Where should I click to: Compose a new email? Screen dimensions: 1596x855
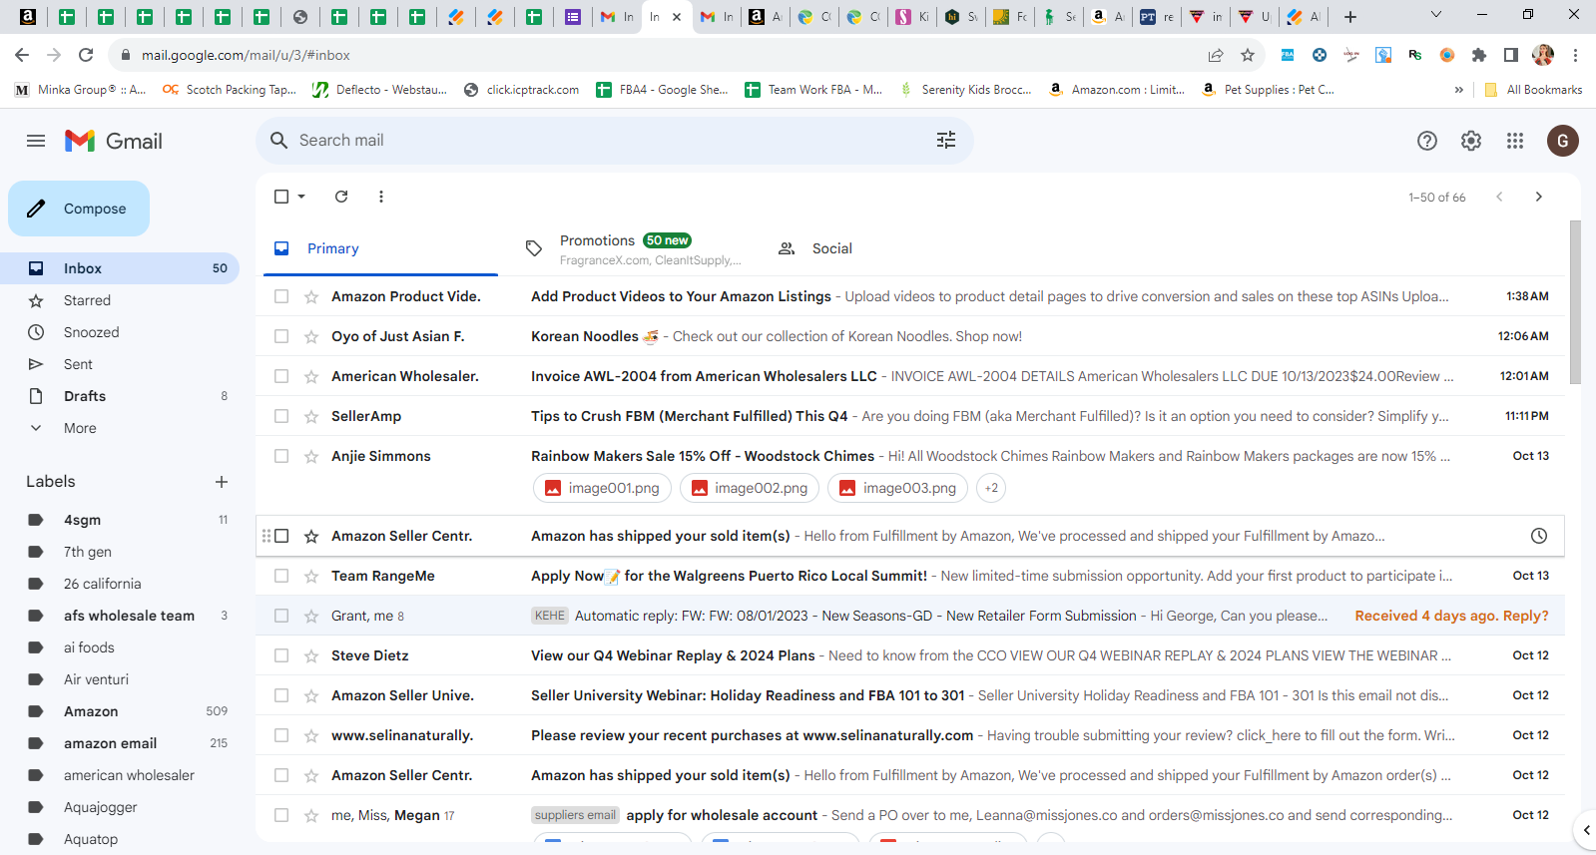(x=79, y=209)
